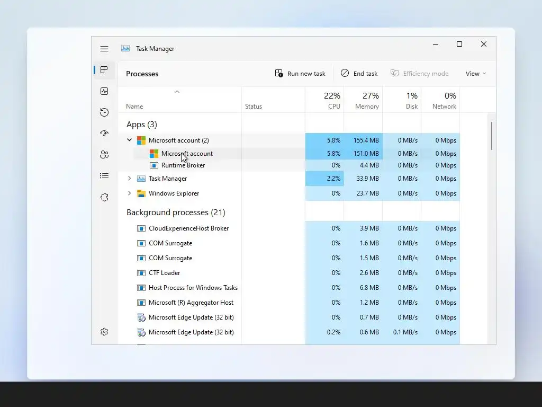Click the CTF Loader process icon
This screenshot has height=407, width=542.
coord(141,273)
